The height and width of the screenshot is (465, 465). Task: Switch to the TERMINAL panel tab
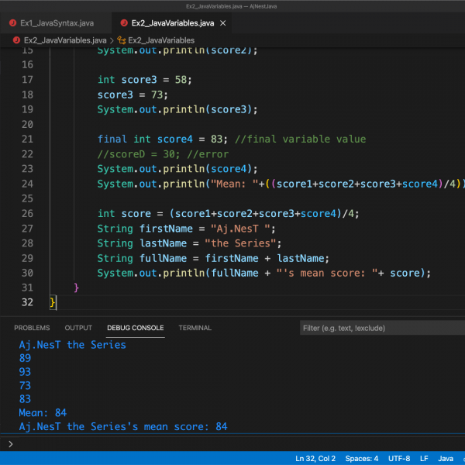pos(195,328)
